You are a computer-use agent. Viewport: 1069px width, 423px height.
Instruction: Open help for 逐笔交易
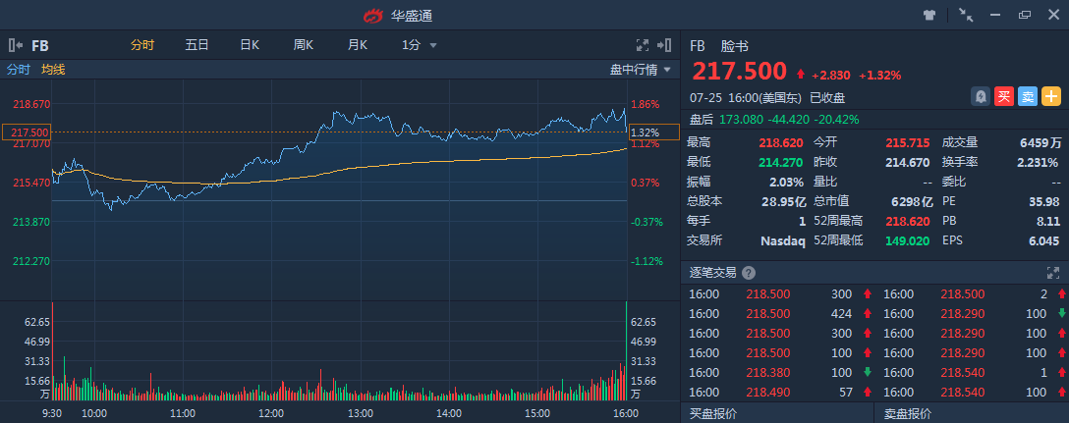click(x=749, y=273)
